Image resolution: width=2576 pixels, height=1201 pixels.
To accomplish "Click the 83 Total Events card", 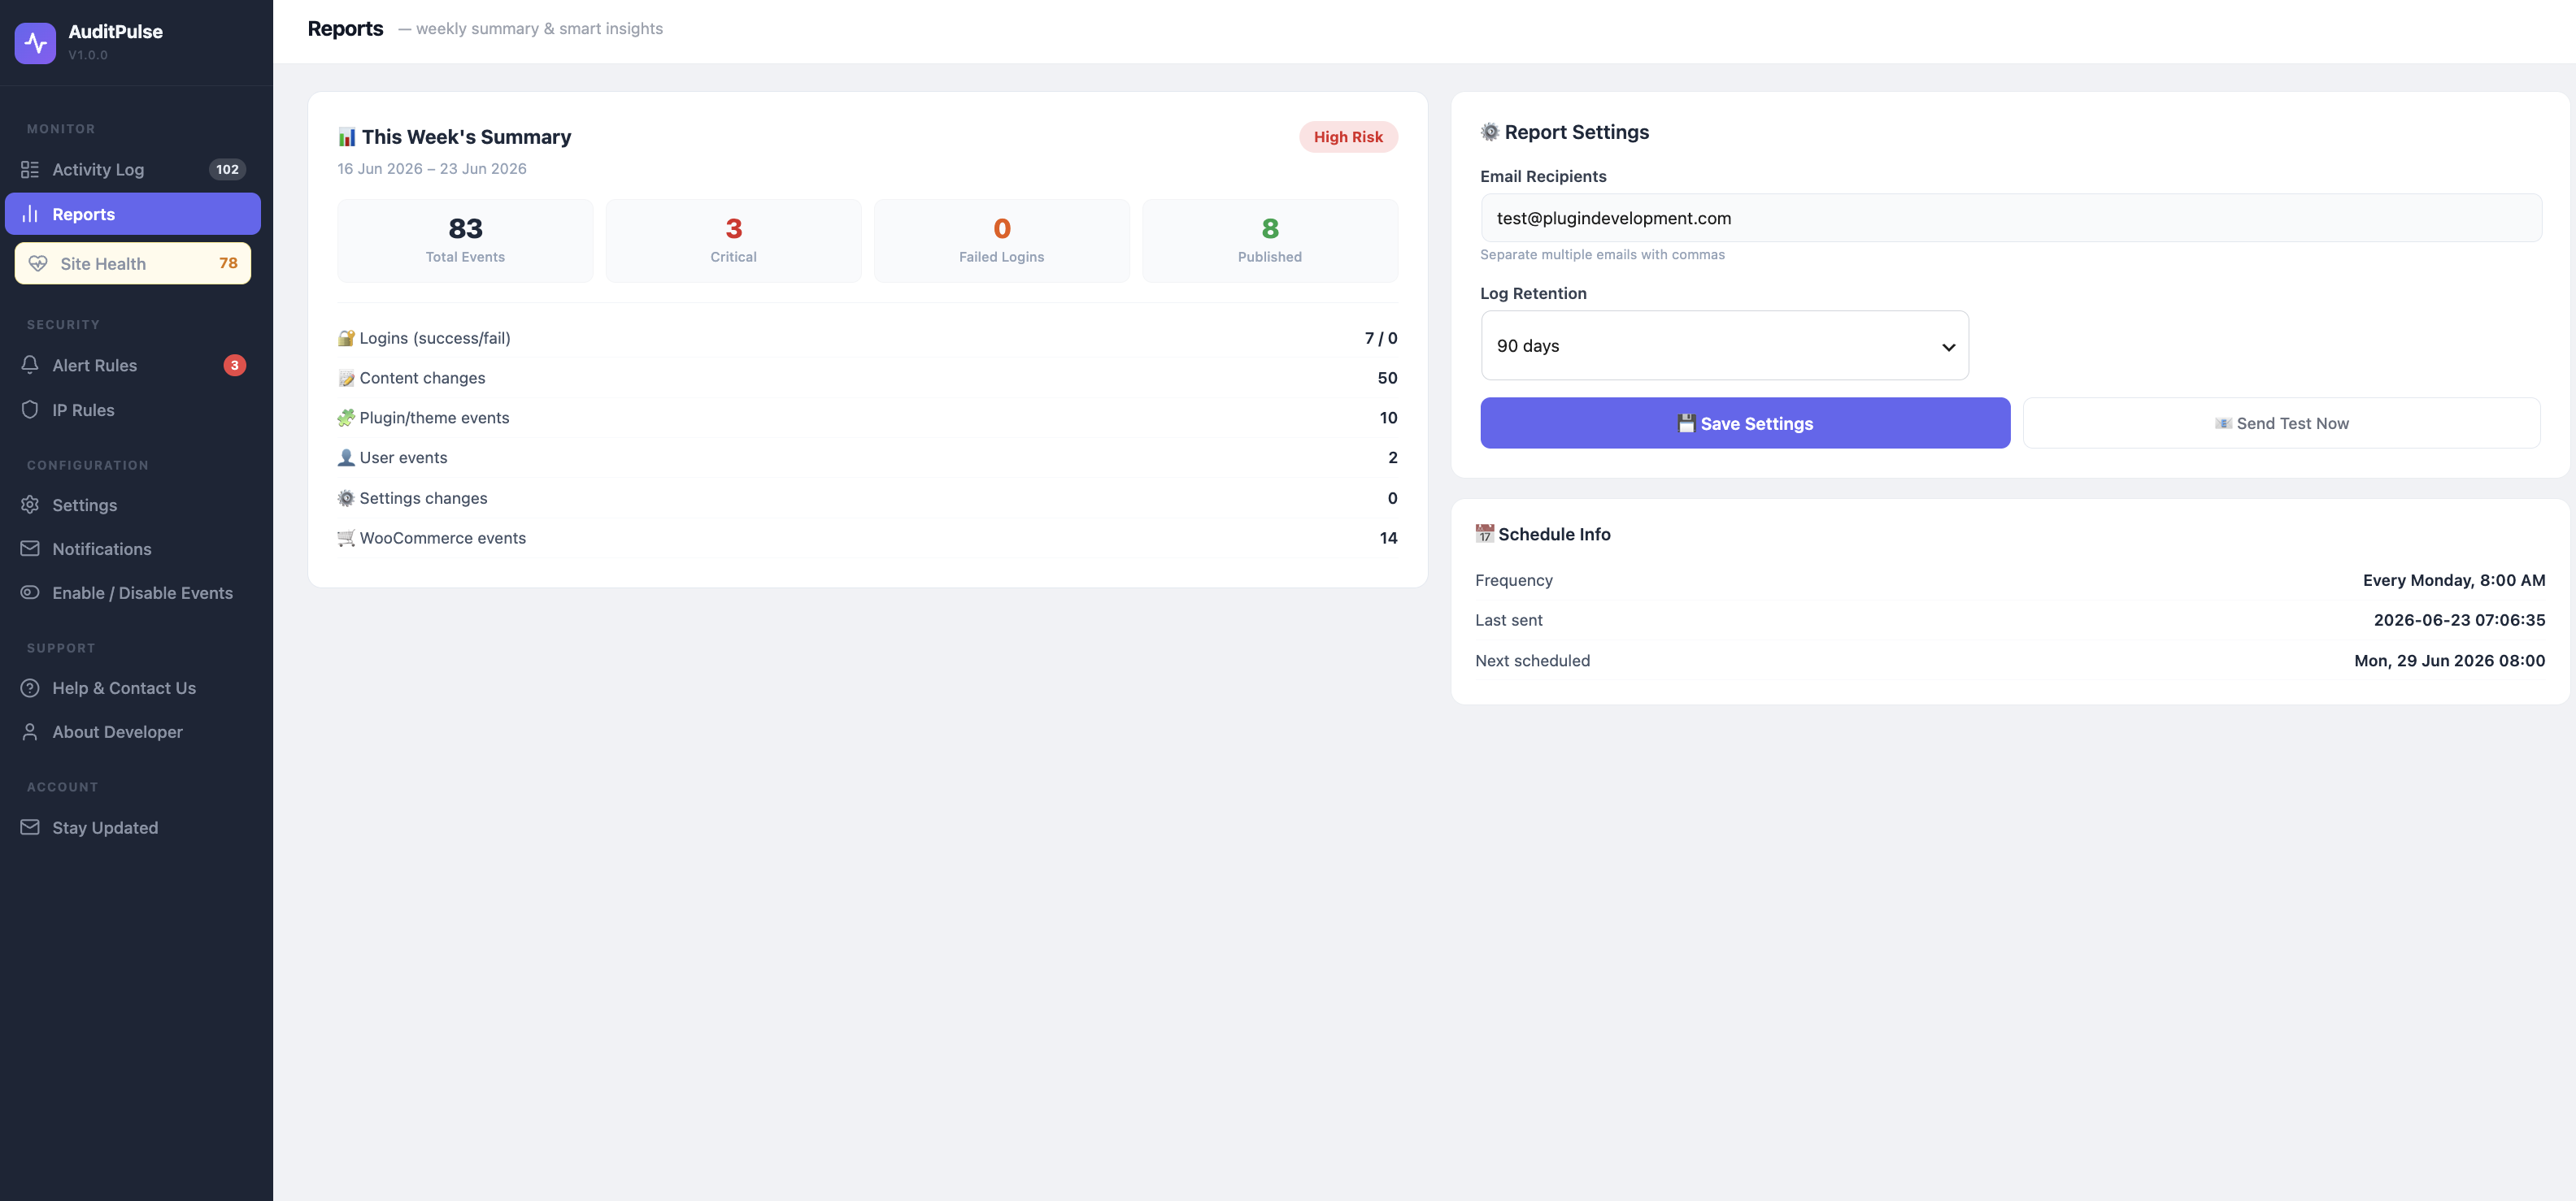I will 465,241.
